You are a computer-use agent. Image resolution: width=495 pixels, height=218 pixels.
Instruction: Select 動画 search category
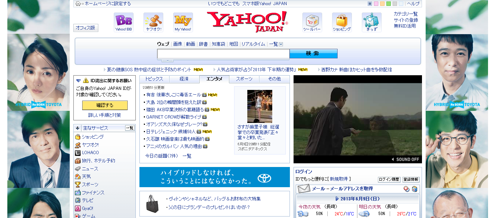190,44
